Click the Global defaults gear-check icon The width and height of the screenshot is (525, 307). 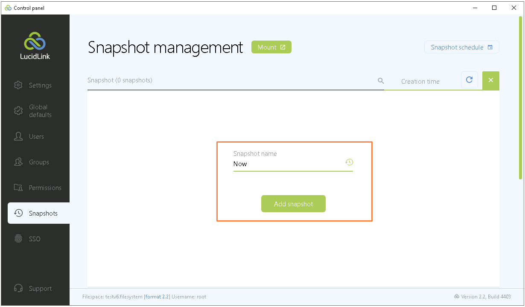click(18, 111)
